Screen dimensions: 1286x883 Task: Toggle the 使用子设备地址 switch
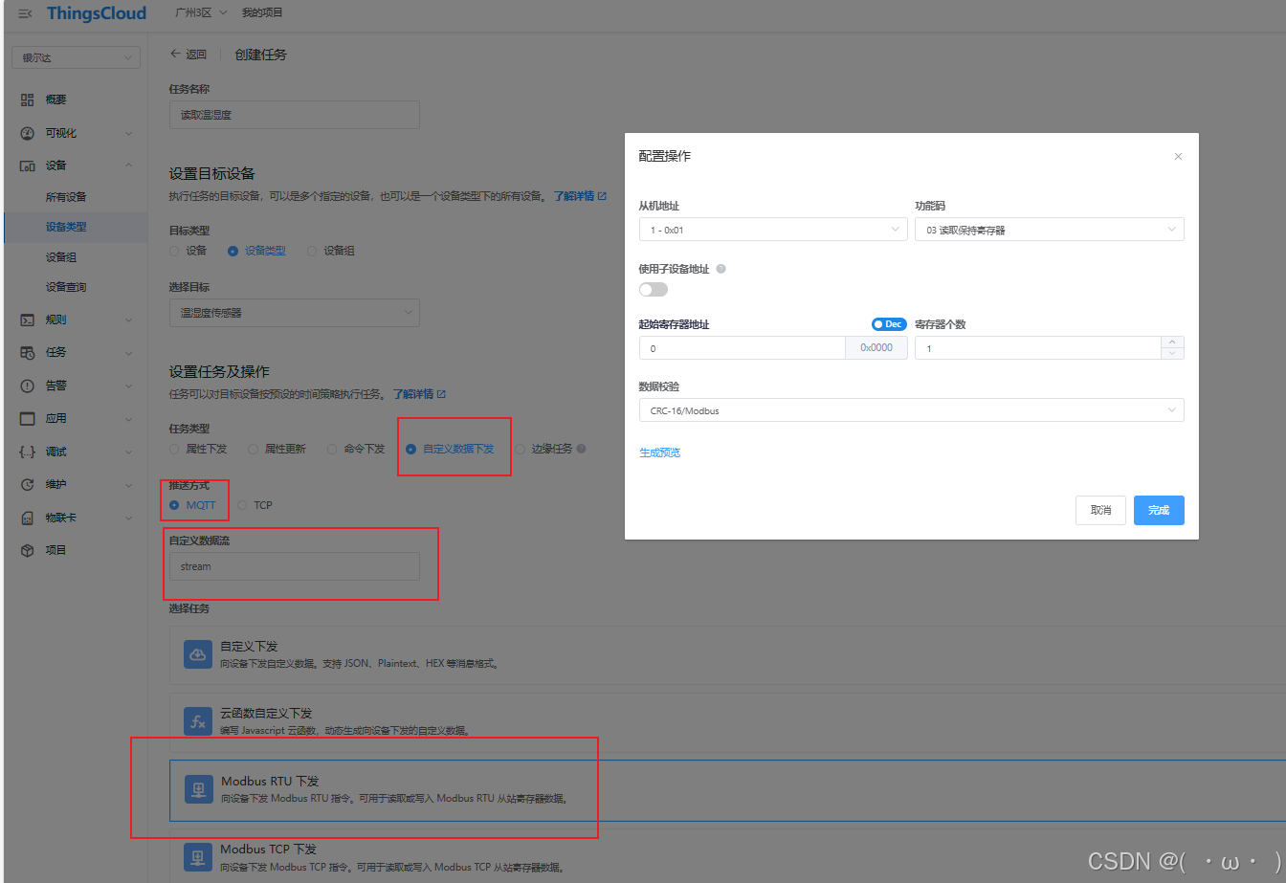(x=654, y=289)
